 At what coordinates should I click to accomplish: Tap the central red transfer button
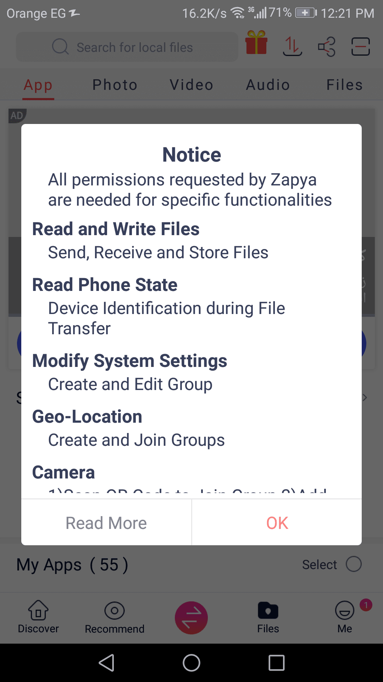(191, 618)
